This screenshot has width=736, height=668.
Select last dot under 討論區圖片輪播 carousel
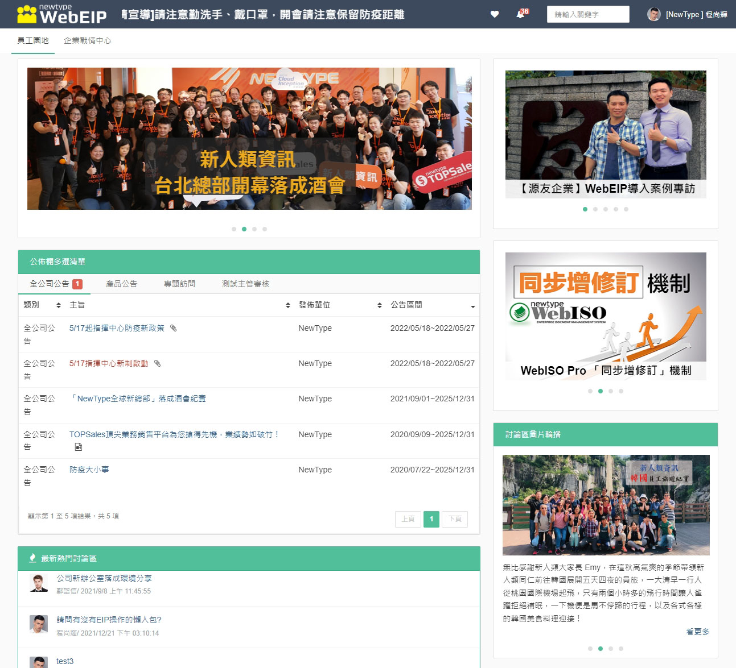[x=621, y=649]
